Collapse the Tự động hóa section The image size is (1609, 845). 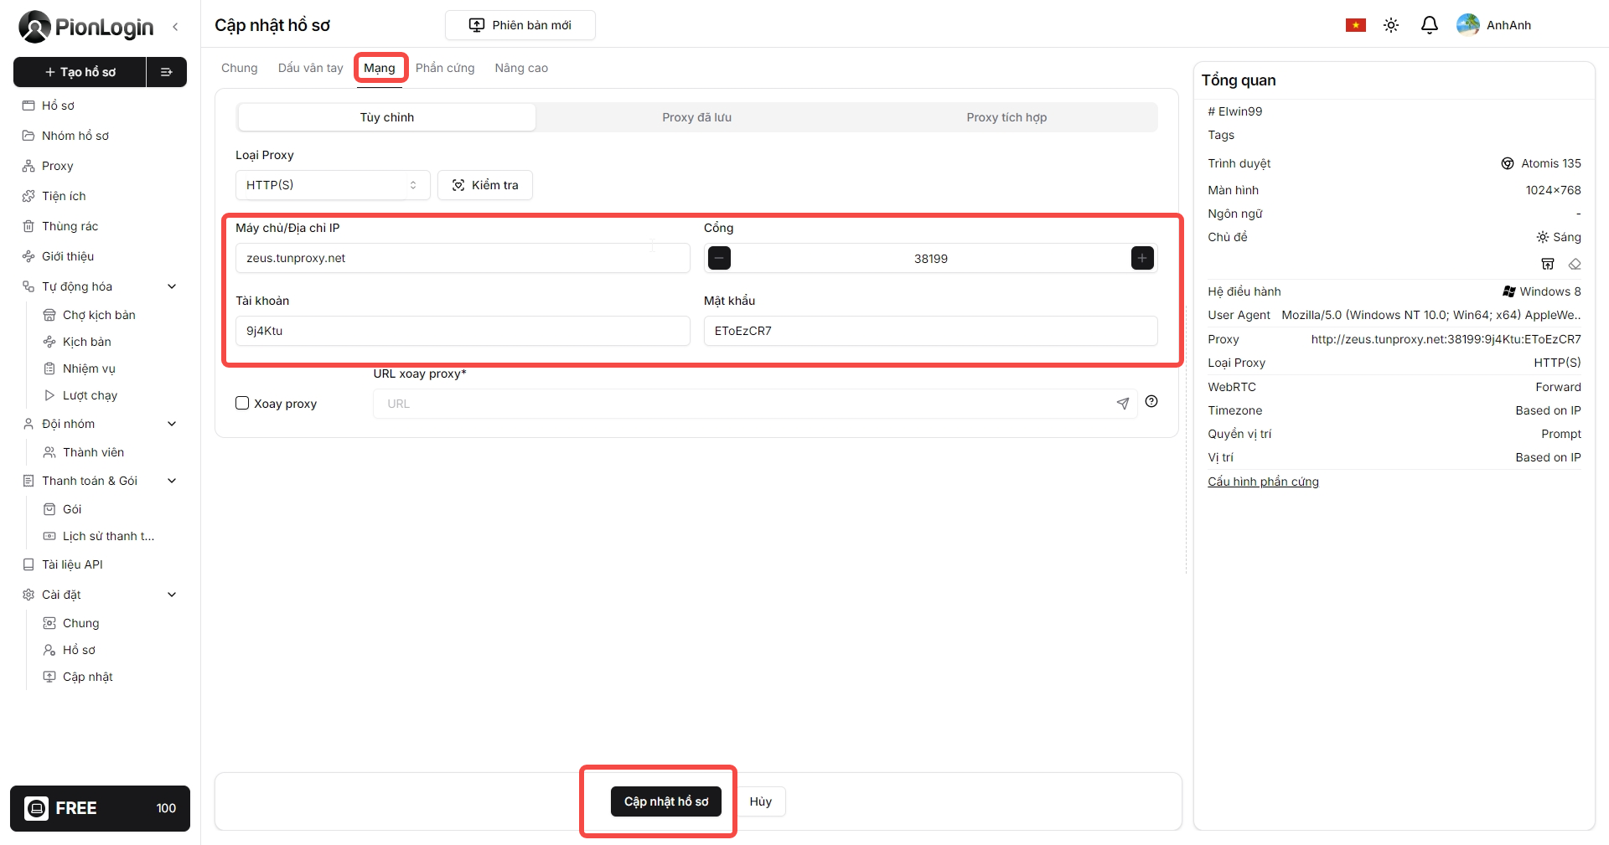point(172,286)
